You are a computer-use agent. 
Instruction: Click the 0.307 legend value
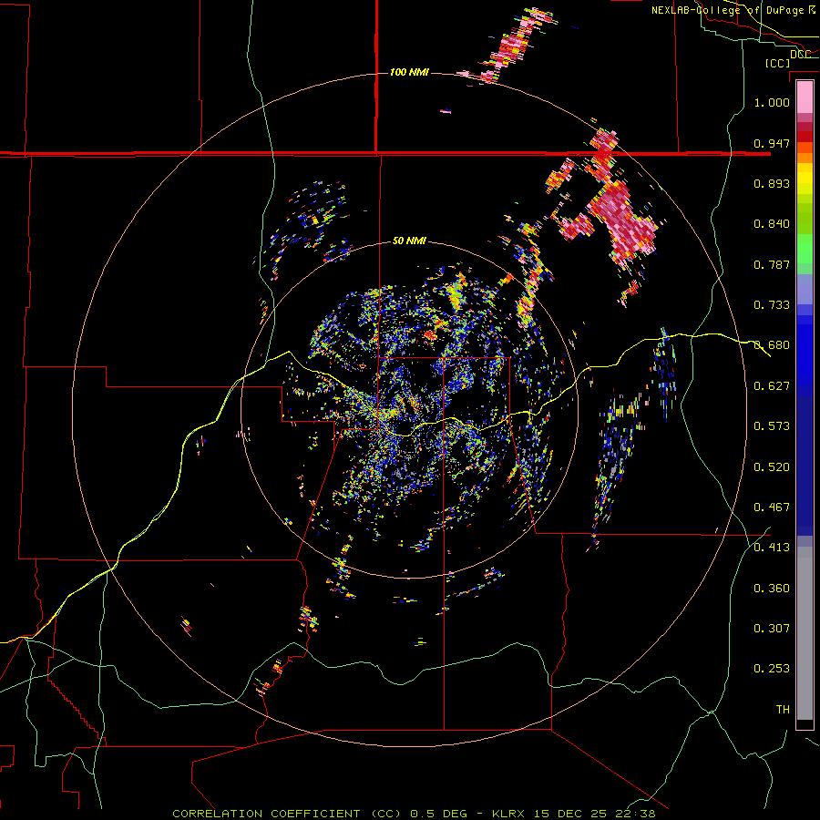pyautogui.click(x=772, y=629)
